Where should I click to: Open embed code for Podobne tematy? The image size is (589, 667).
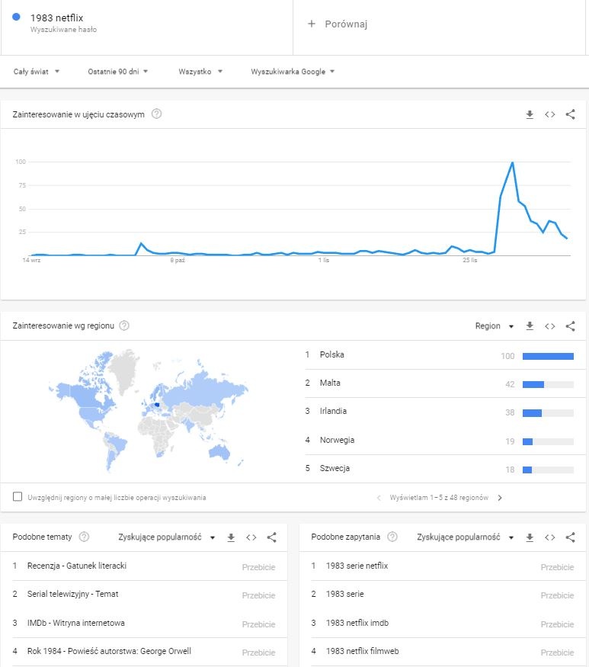tap(251, 537)
